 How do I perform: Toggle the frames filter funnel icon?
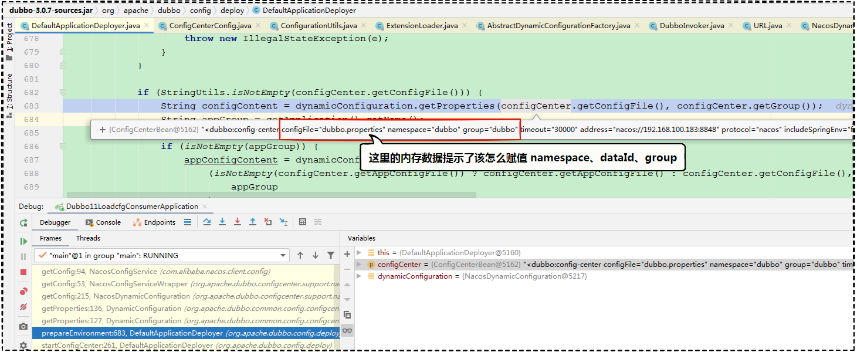click(x=331, y=255)
